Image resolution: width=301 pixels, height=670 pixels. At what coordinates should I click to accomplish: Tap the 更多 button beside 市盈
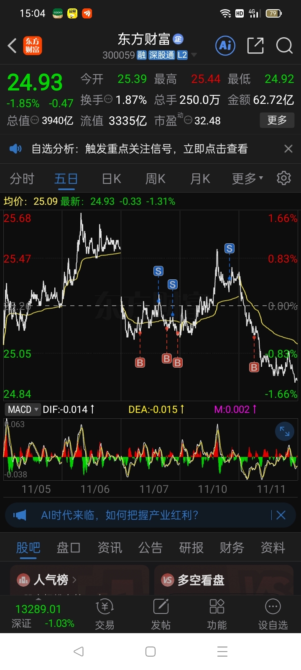(x=277, y=121)
